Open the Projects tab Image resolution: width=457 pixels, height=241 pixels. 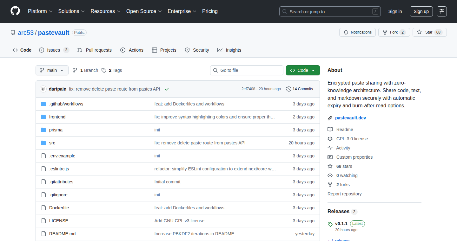[164, 50]
